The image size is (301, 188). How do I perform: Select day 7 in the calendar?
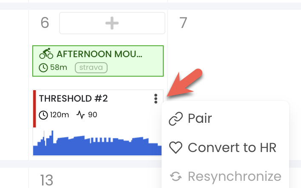183,23
